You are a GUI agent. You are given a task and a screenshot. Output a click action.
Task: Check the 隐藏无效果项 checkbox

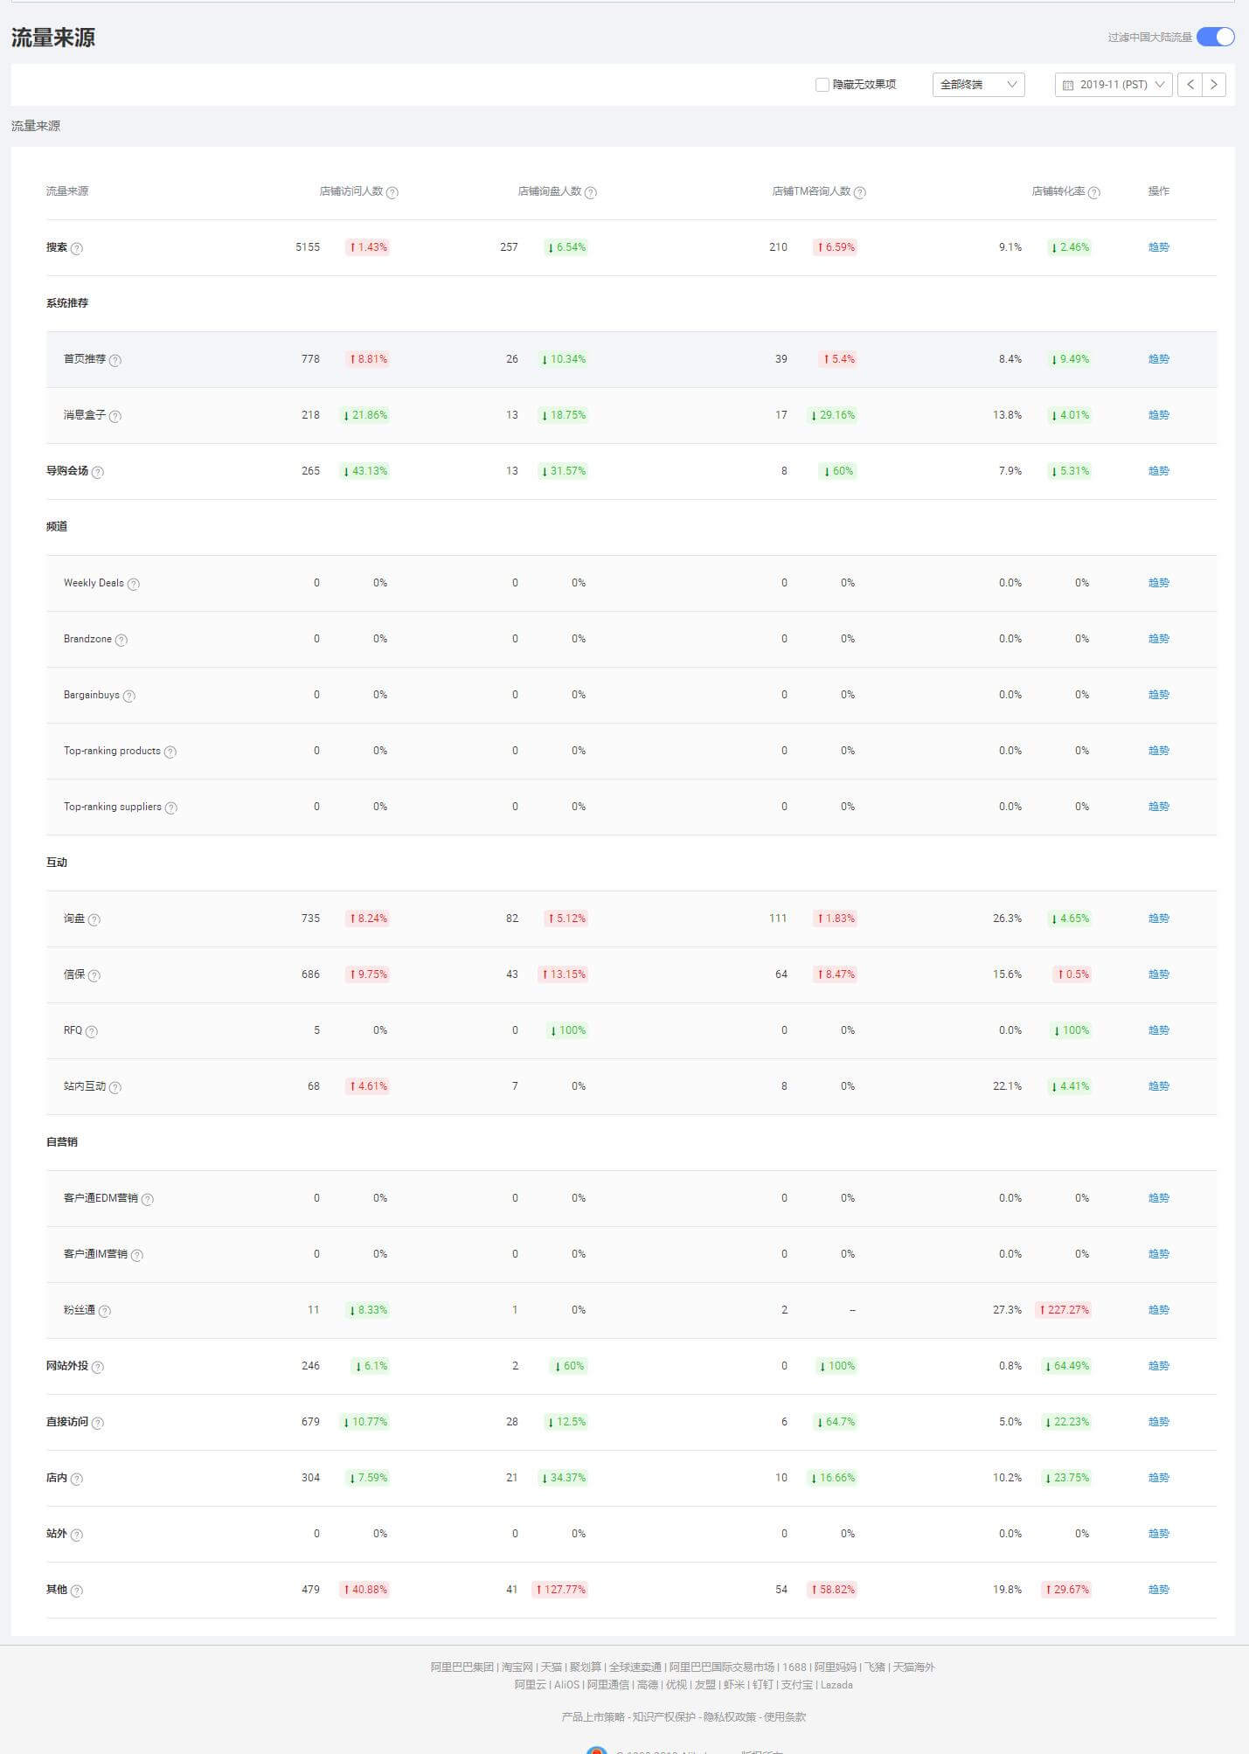coord(822,85)
